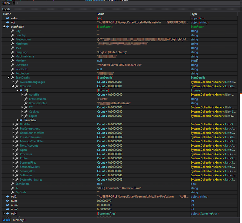Select the num value 0x00000079
Viewport: 242px width, 223px height.
coord(104,201)
